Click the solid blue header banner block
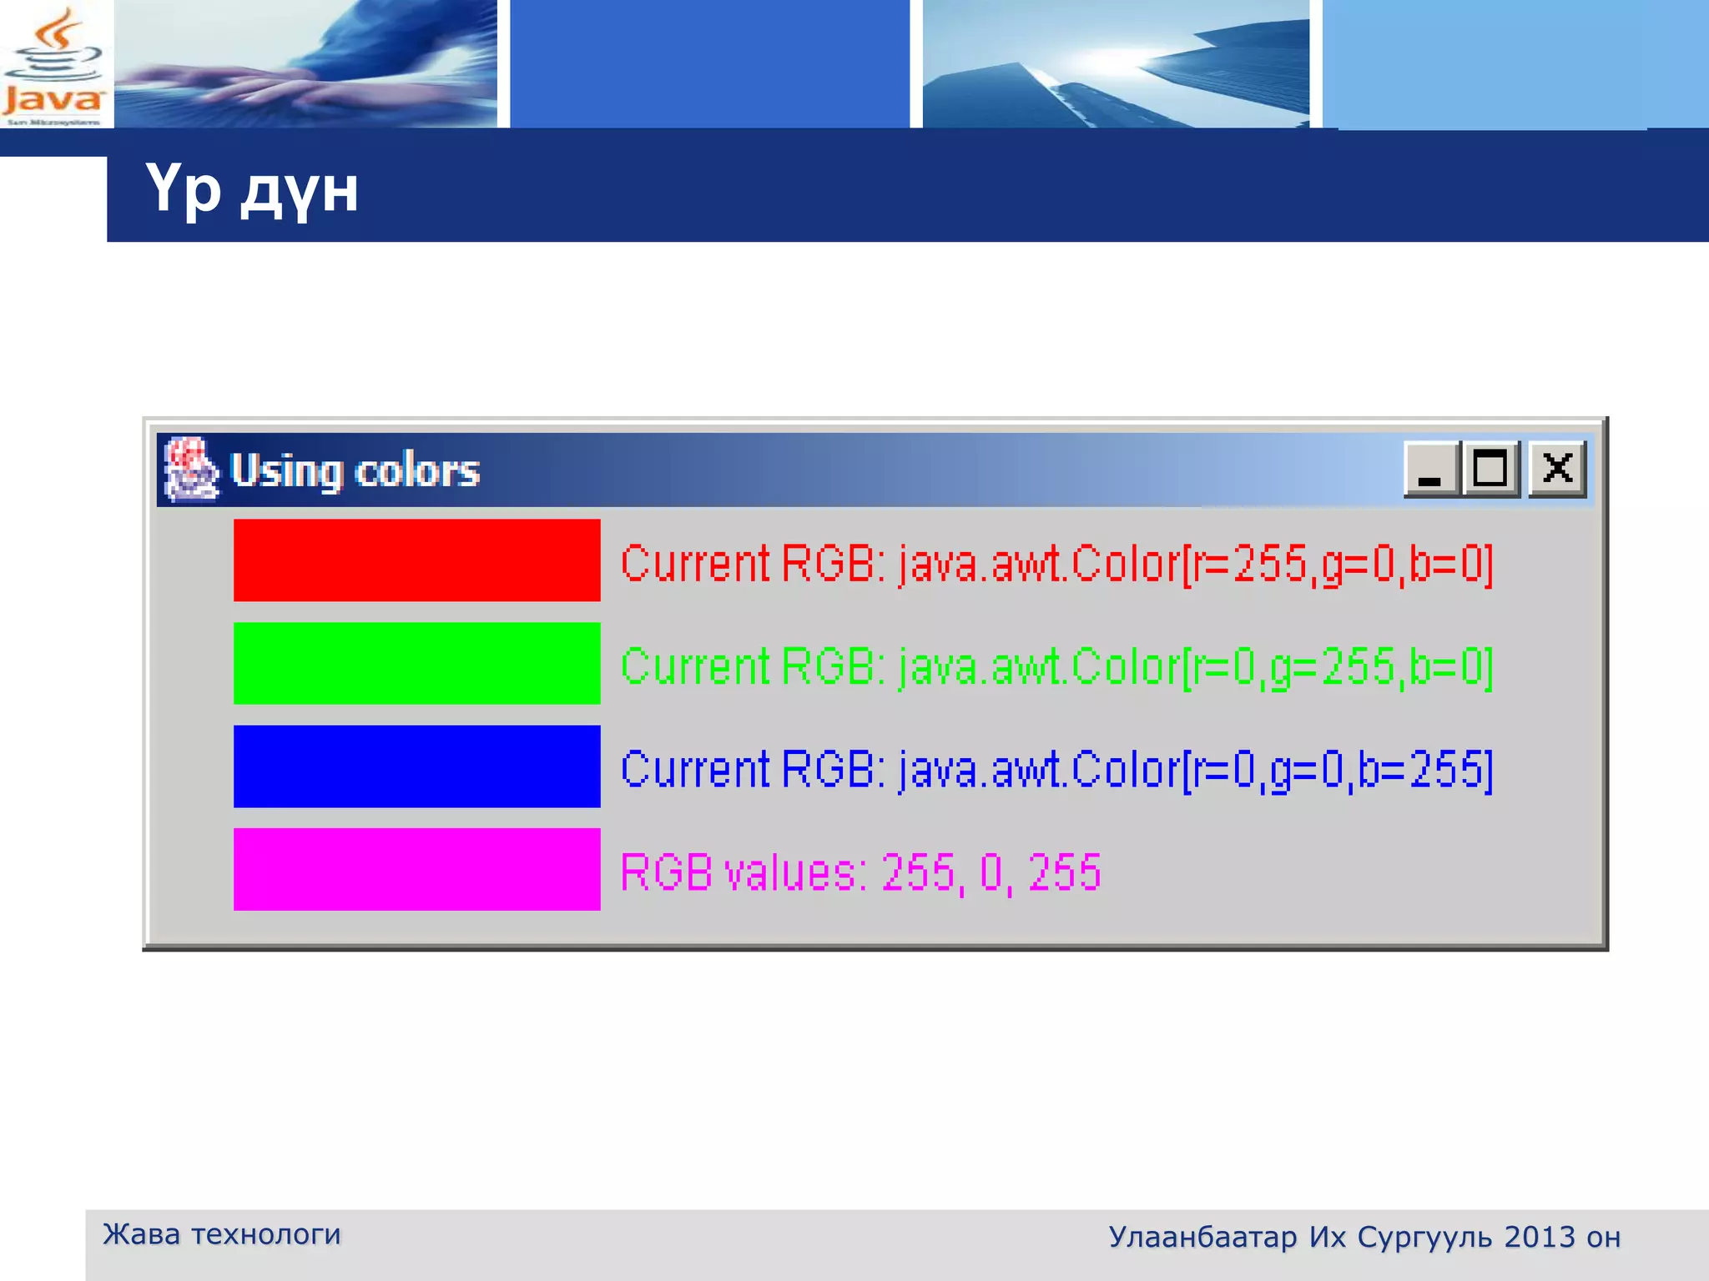 (x=709, y=63)
